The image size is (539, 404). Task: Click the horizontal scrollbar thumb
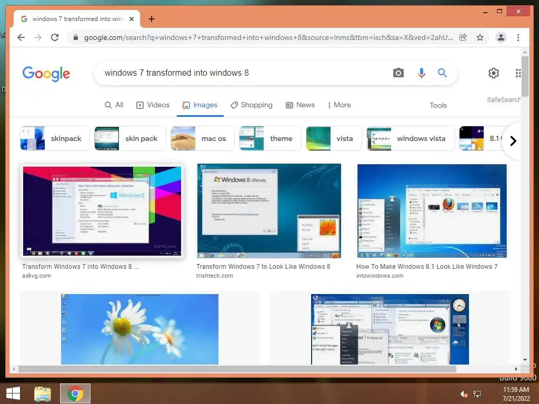(237, 369)
